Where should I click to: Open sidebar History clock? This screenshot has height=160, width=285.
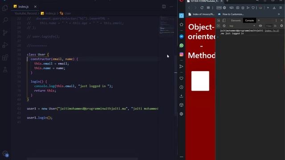click(181, 87)
